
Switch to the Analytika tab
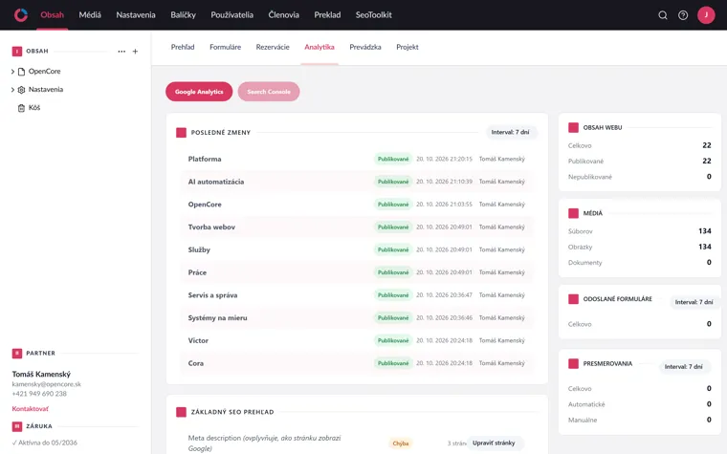pos(319,47)
